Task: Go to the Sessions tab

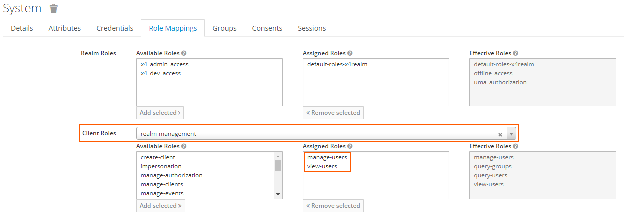Action: (x=312, y=28)
